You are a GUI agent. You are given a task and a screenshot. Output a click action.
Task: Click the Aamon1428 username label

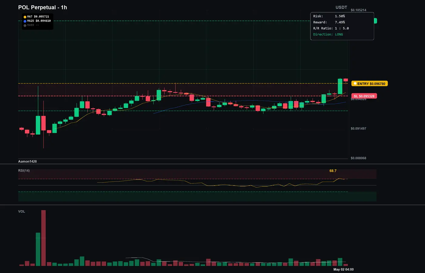(27, 161)
